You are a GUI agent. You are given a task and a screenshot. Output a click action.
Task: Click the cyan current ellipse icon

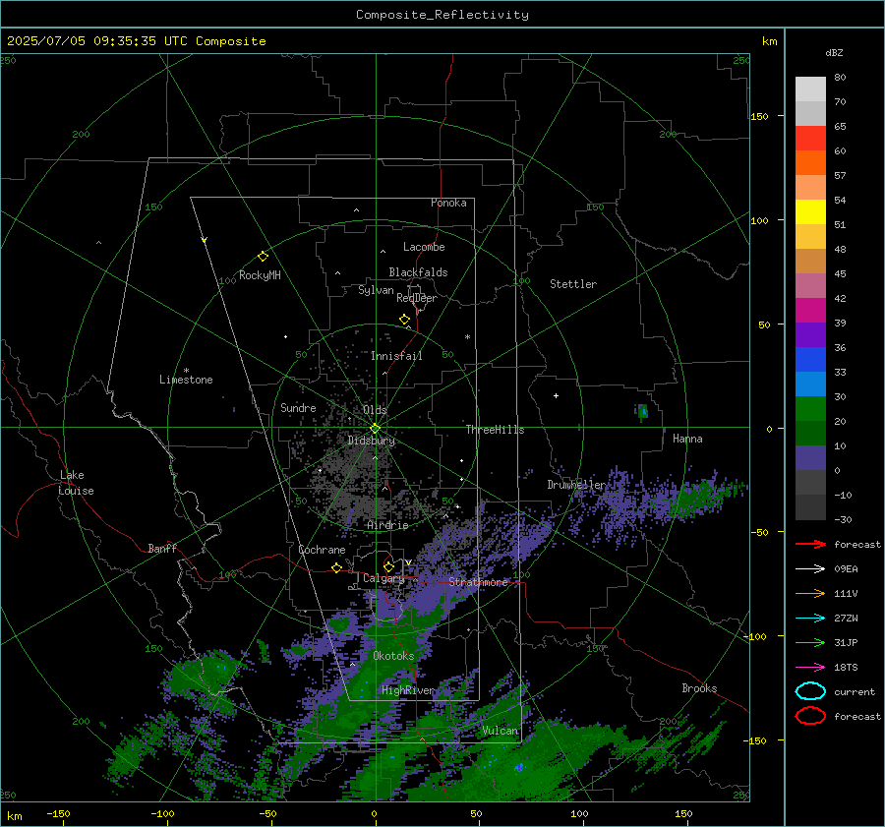(810, 691)
